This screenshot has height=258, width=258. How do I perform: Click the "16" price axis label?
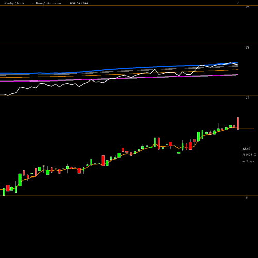(247, 98)
